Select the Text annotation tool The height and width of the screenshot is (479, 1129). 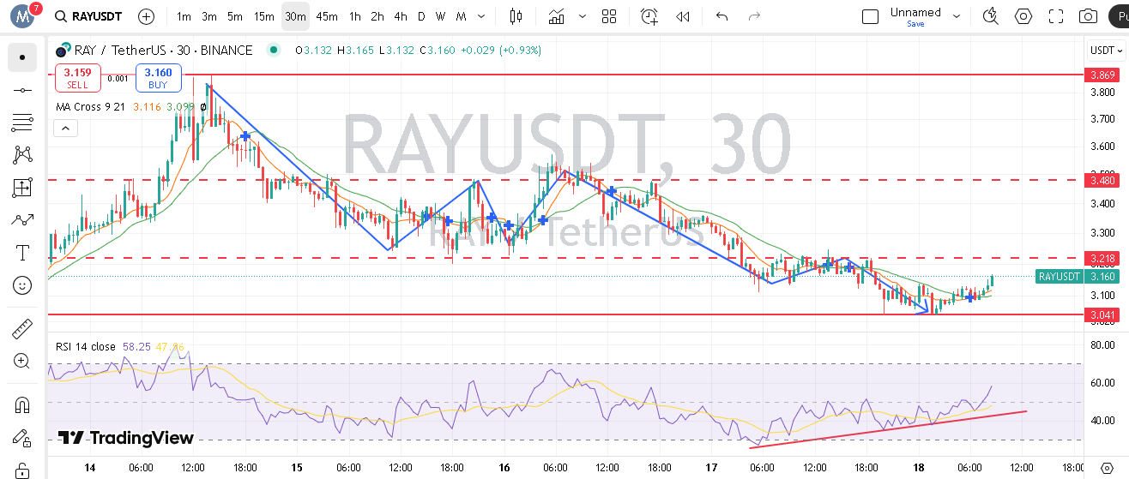(x=22, y=253)
